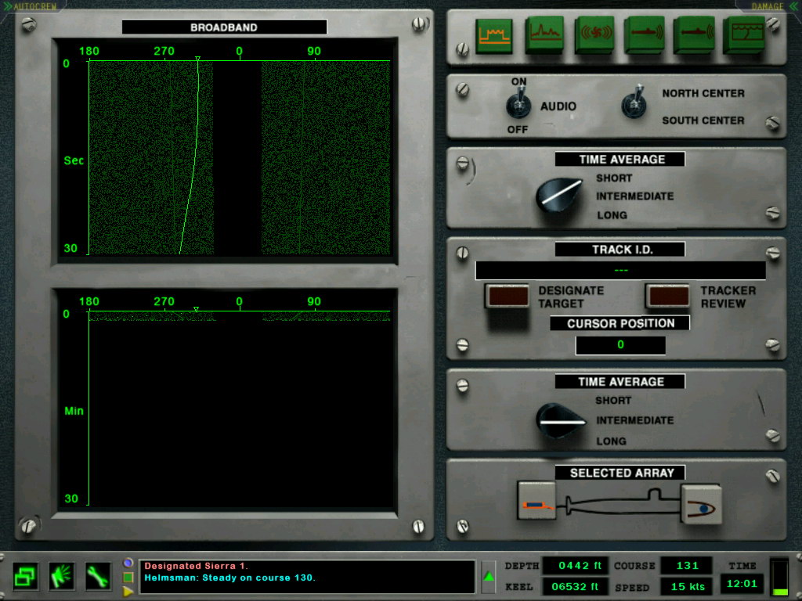Click the TIME readout 12:01
The height and width of the screenshot is (601, 802).
[742, 584]
